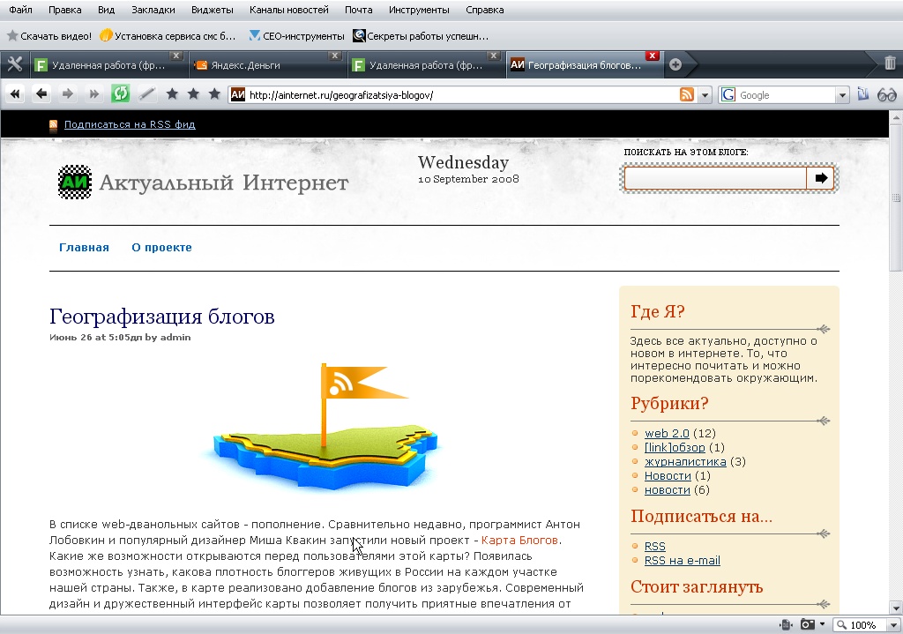Go to Главная page
This screenshot has width=903, height=634.
point(84,248)
